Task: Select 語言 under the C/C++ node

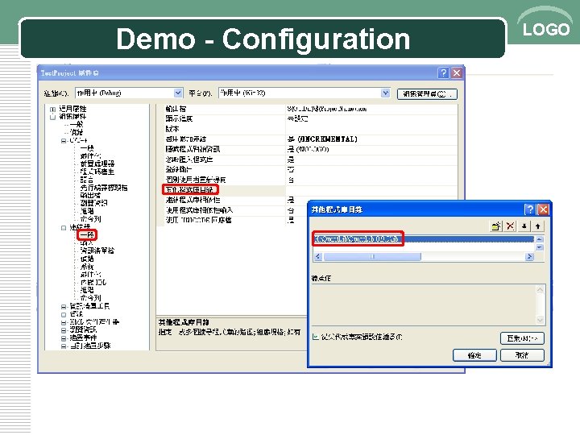Action: coord(86,180)
